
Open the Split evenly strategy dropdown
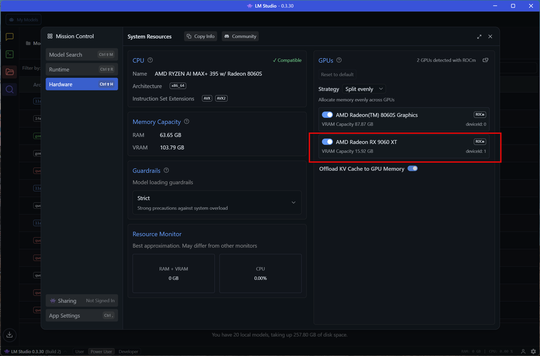(364, 89)
